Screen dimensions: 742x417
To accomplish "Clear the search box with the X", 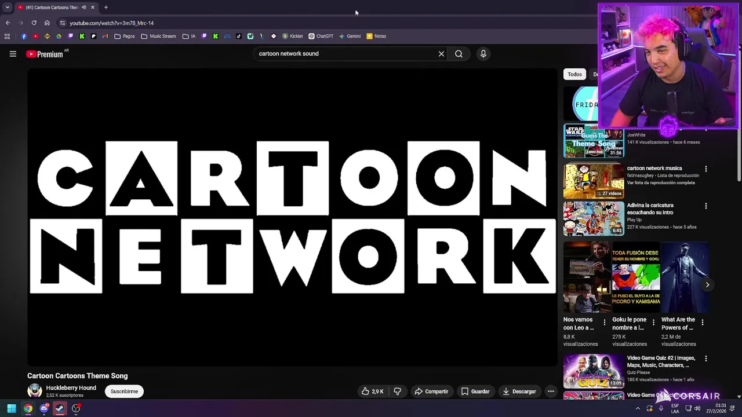I will 441,54.
